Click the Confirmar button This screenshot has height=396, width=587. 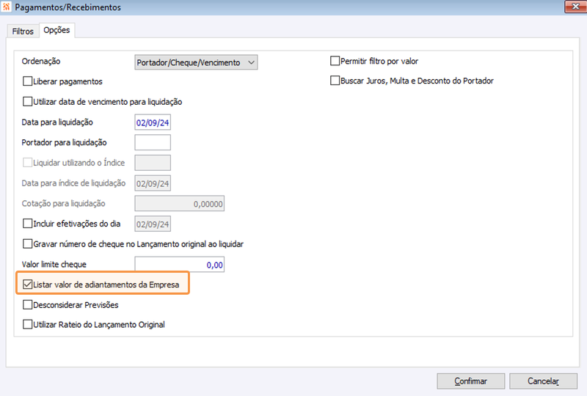coord(471,381)
